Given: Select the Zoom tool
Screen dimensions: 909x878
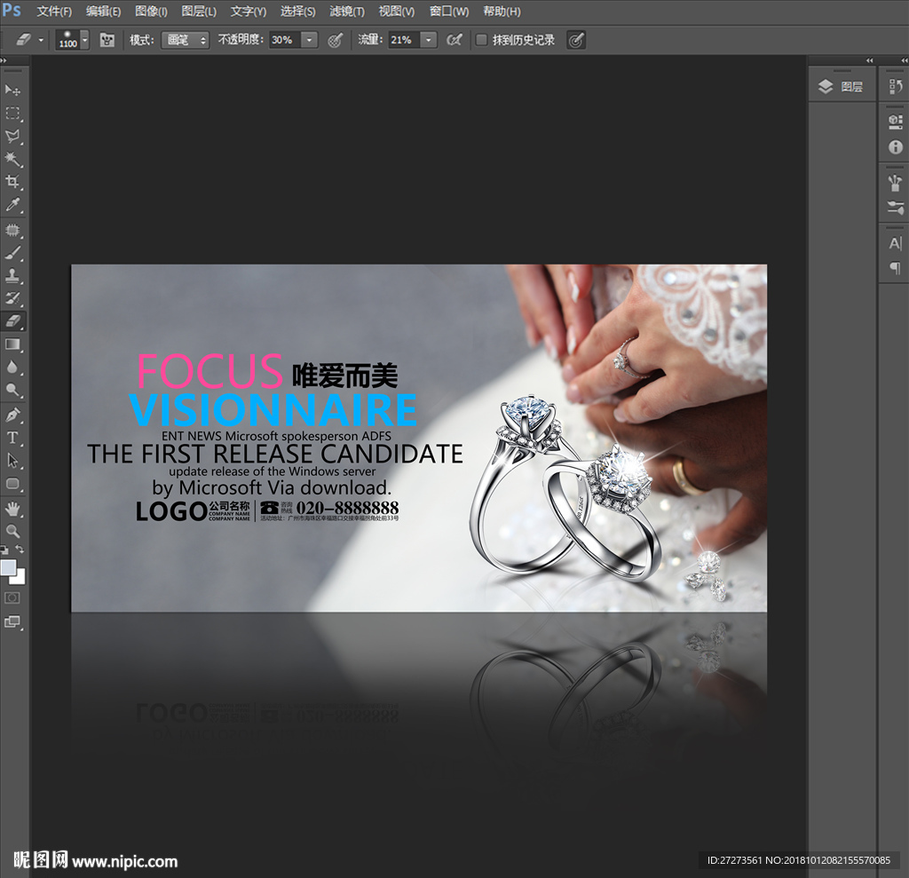Looking at the screenshot, I should tap(12, 531).
